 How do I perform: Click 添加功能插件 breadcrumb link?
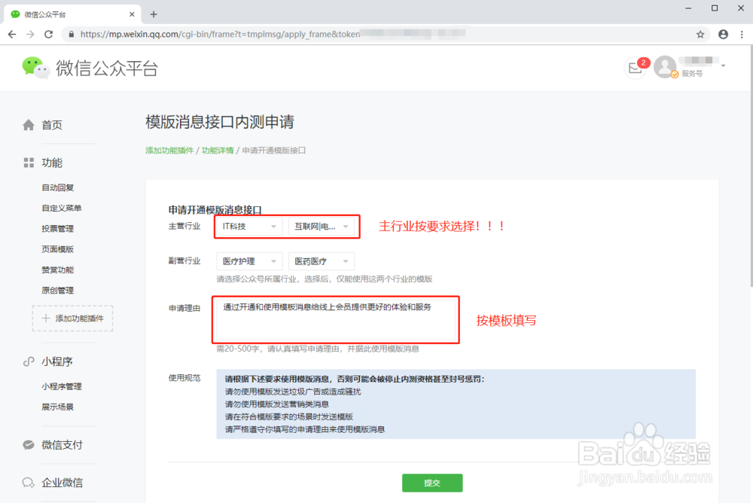[x=169, y=151]
